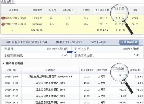Click the -2.20 transaction amount cell

click(123, 90)
